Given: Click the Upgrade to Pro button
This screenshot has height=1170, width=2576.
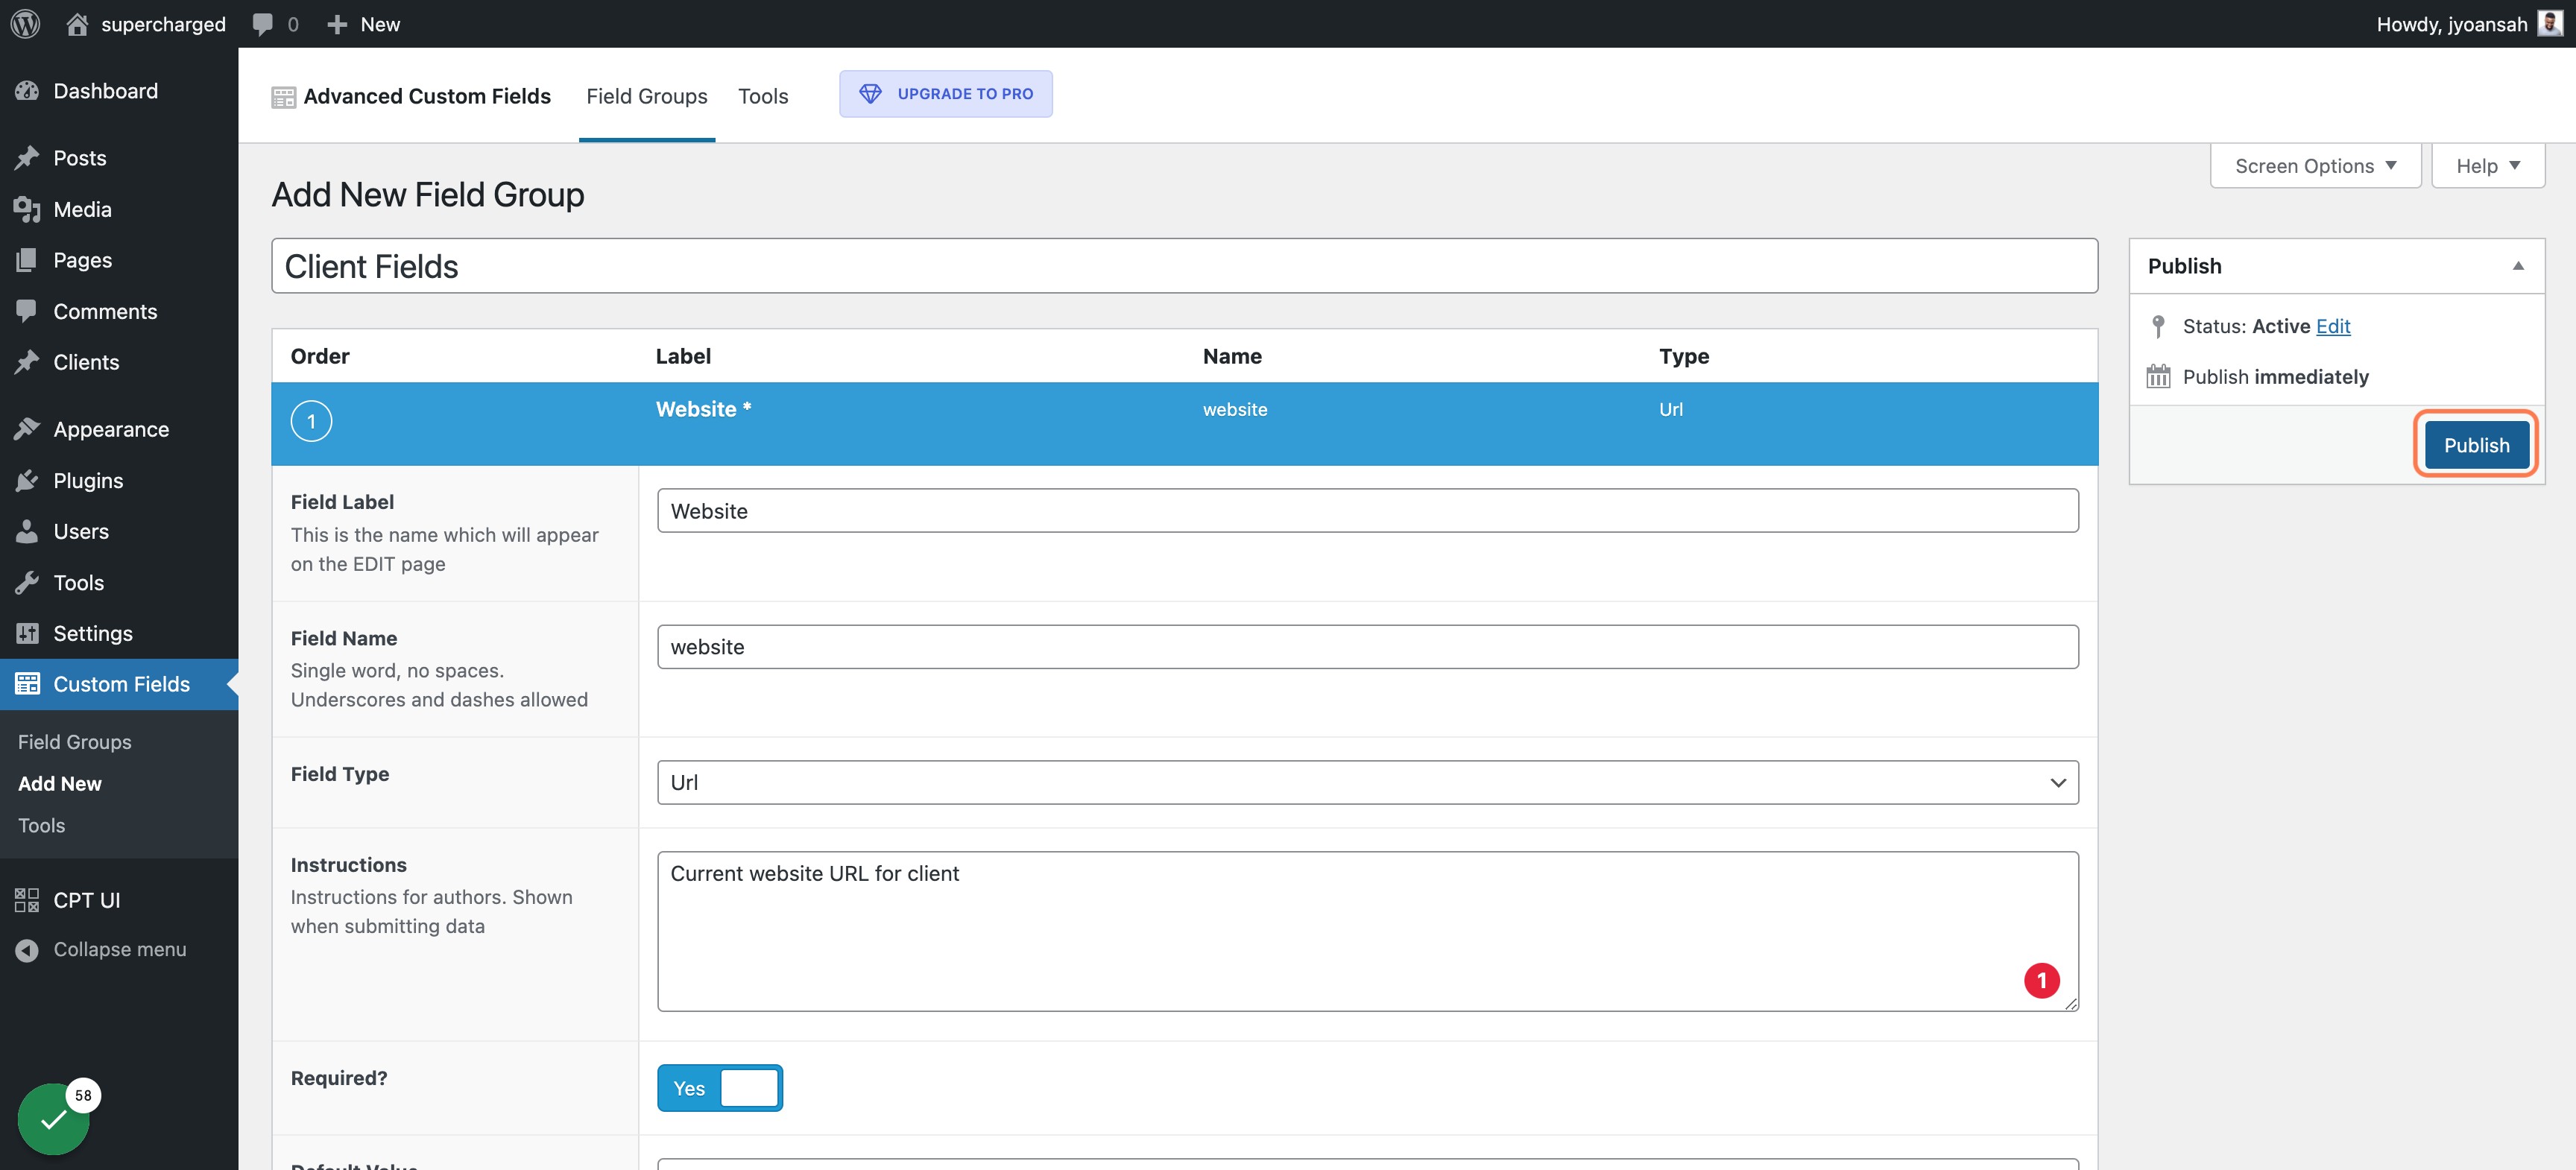Looking at the screenshot, I should (945, 94).
